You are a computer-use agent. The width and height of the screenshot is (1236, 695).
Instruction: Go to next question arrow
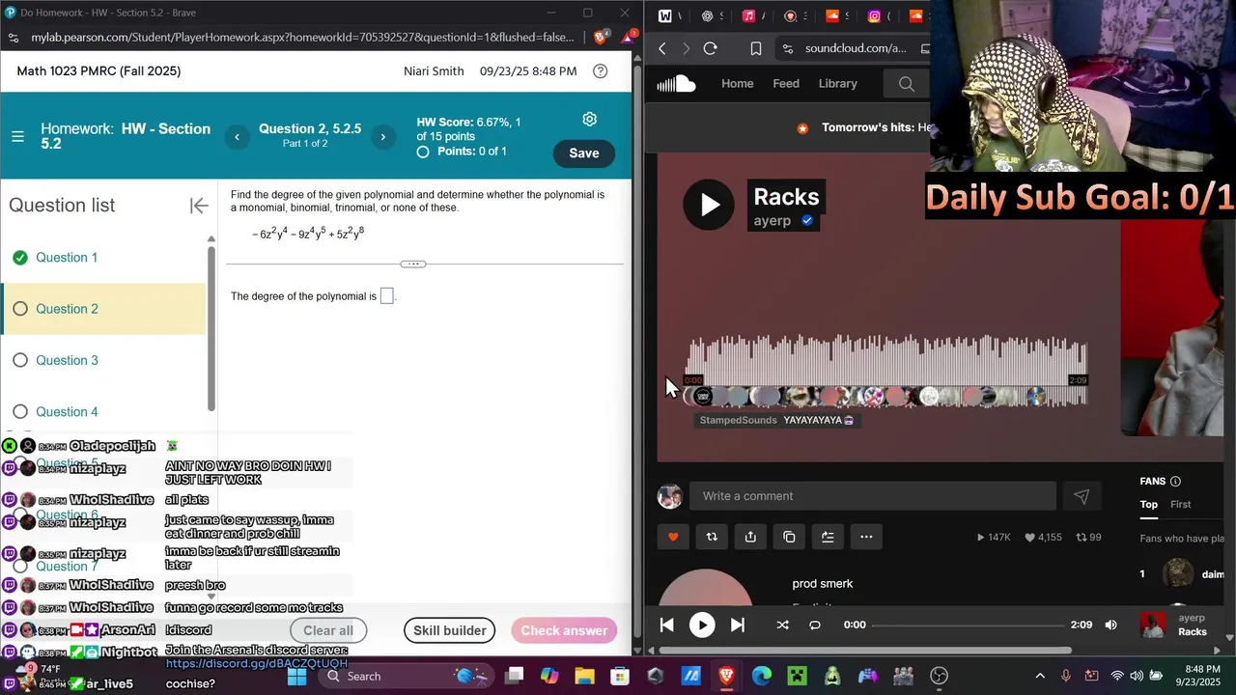tap(382, 137)
